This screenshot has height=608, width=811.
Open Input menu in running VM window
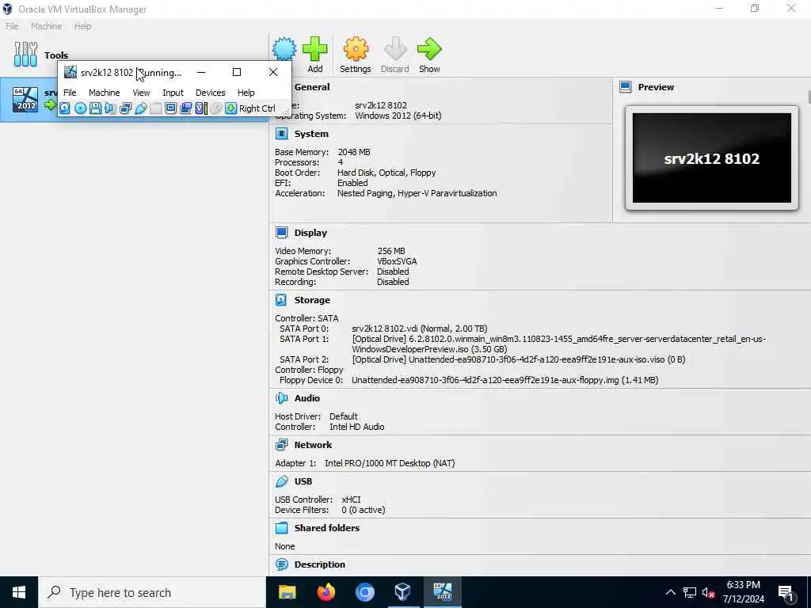[173, 93]
